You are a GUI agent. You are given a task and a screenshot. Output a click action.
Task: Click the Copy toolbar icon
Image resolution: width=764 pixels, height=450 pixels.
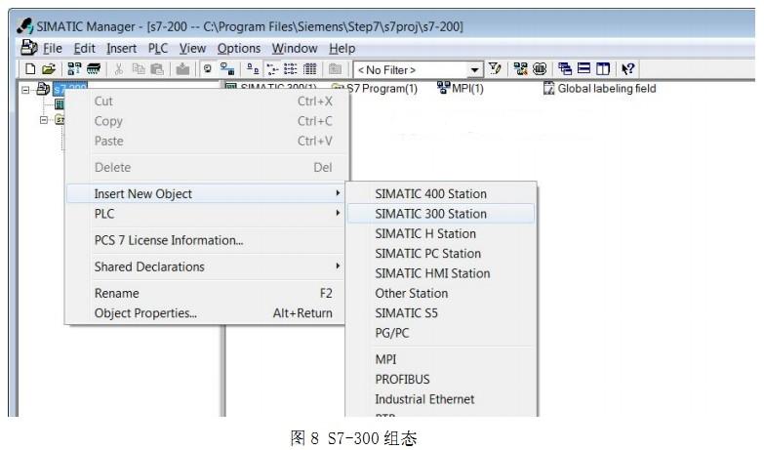click(x=139, y=68)
